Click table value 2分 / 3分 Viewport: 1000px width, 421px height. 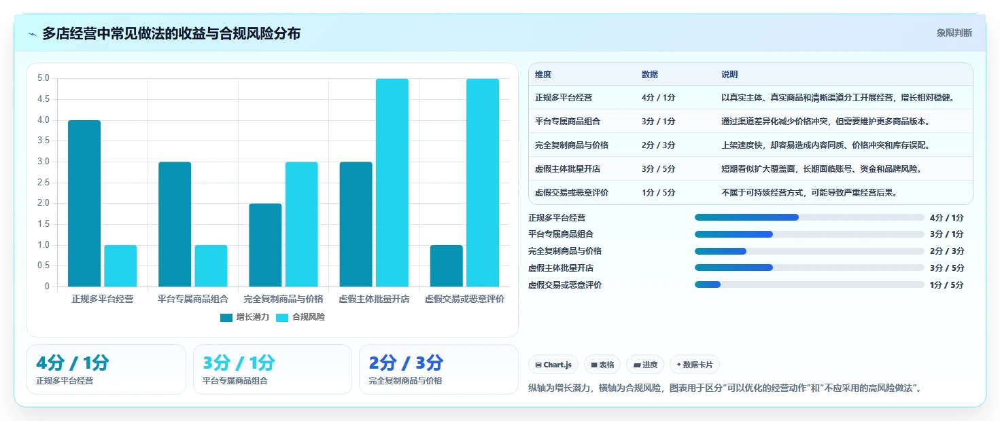pyautogui.click(x=658, y=145)
